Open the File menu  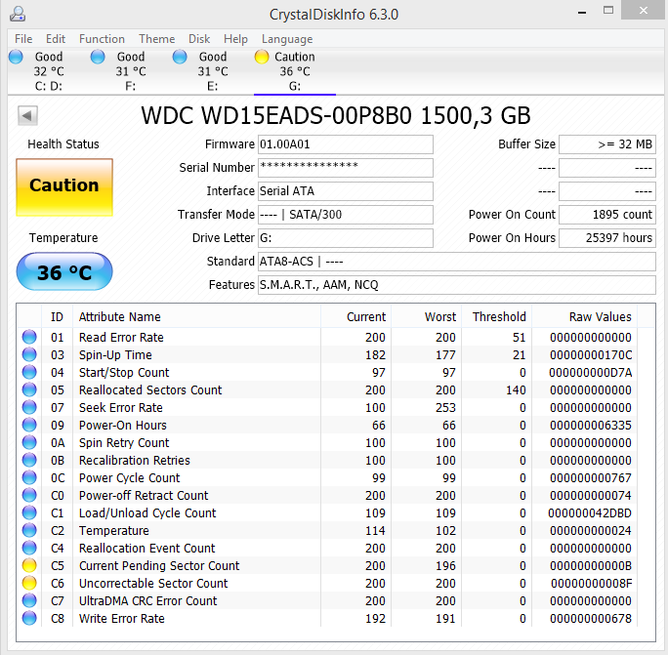coord(23,39)
